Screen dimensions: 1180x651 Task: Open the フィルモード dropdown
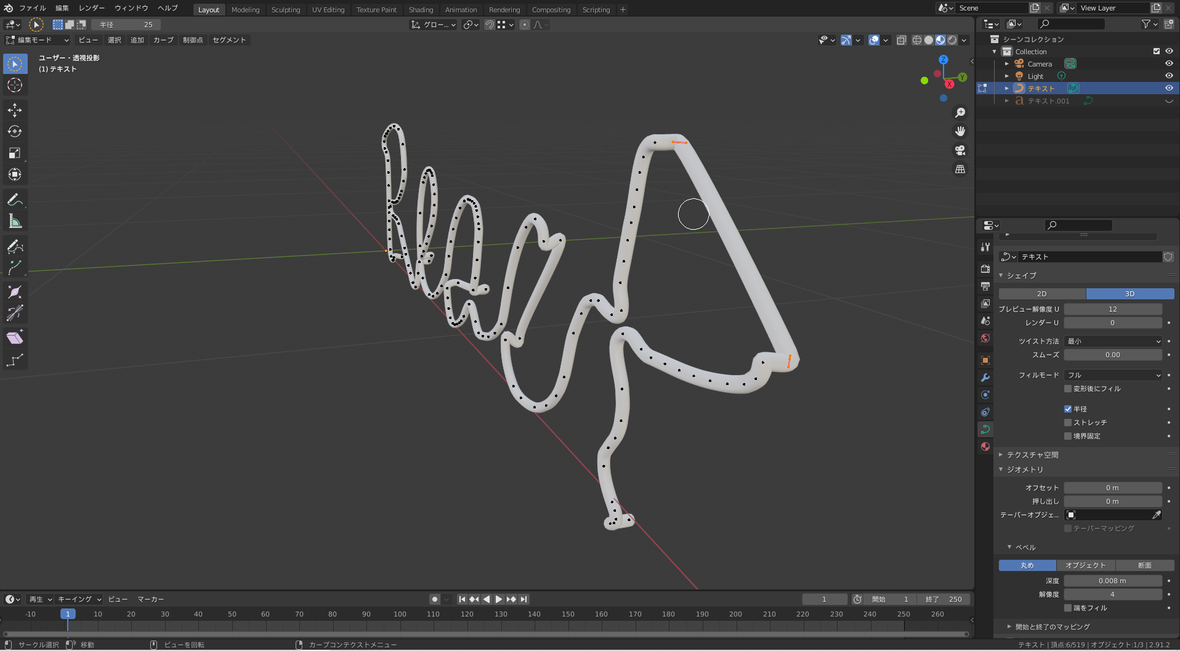click(x=1113, y=375)
